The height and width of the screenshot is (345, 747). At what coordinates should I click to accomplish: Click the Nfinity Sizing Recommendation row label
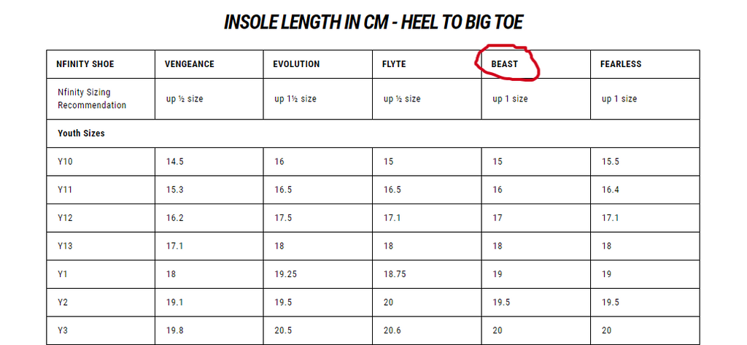click(92, 99)
